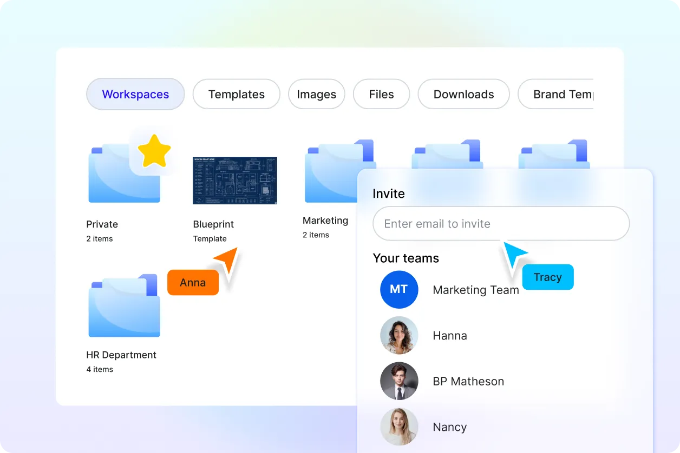680x453 pixels.
Task: Click the yellow star favorite badge
Action: (x=154, y=151)
